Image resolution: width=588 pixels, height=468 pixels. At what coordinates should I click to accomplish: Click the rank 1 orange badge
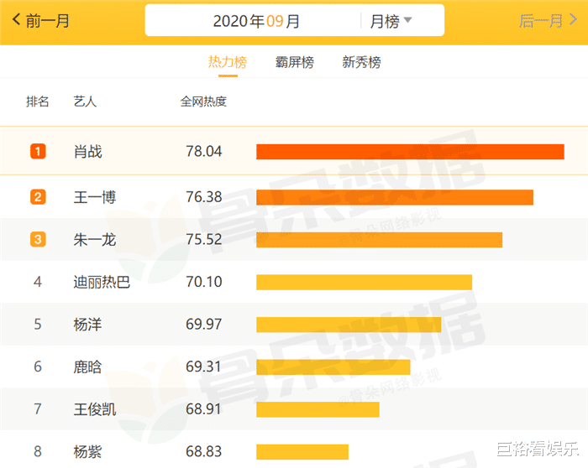pos(38,152)
